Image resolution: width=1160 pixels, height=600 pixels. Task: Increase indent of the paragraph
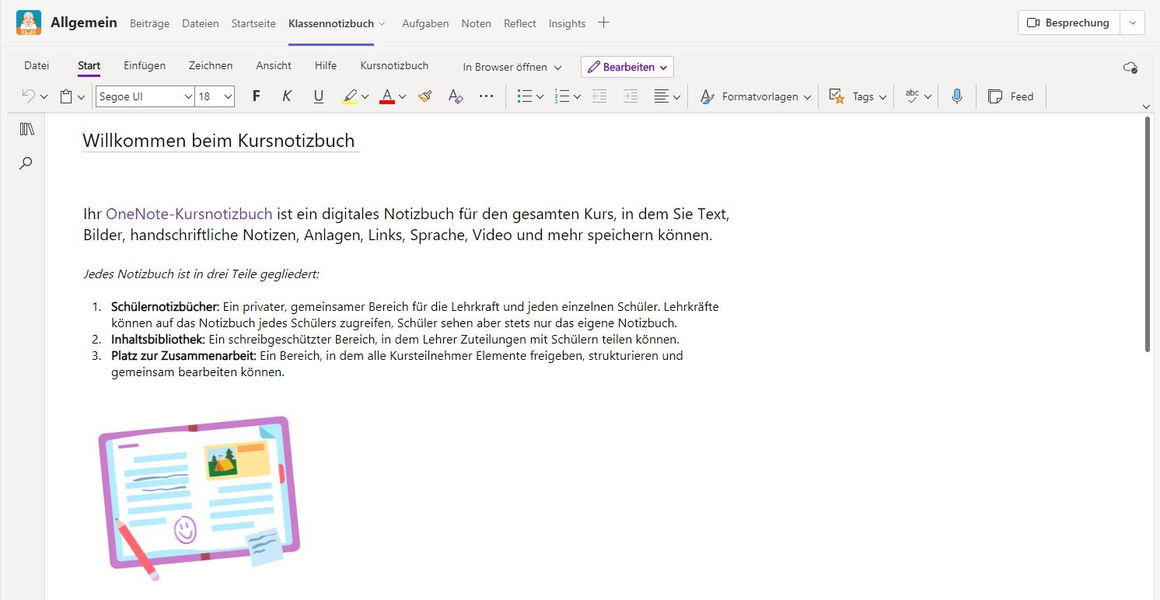point(631,96)
